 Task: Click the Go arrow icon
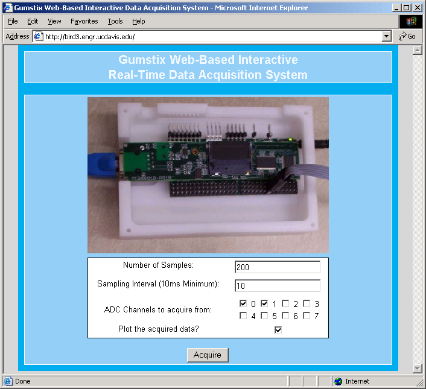pyautogui.click(x=402, y=36)
